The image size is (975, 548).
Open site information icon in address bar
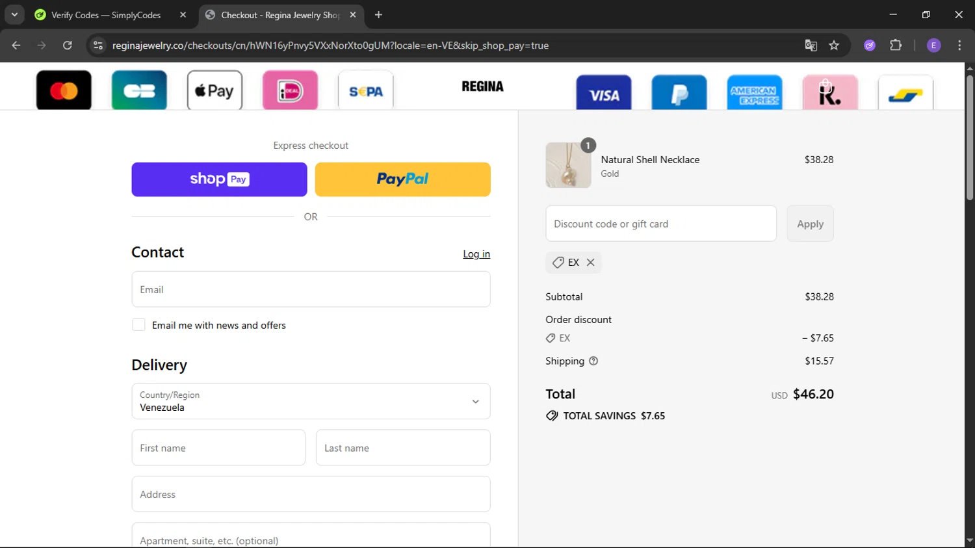tap(98, 46)
